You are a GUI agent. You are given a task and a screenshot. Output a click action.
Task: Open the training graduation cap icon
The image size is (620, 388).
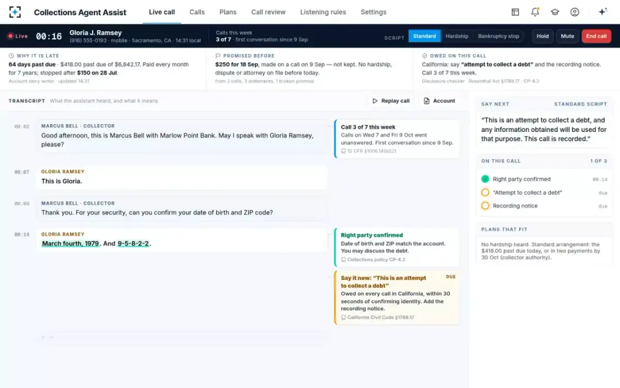555,12
